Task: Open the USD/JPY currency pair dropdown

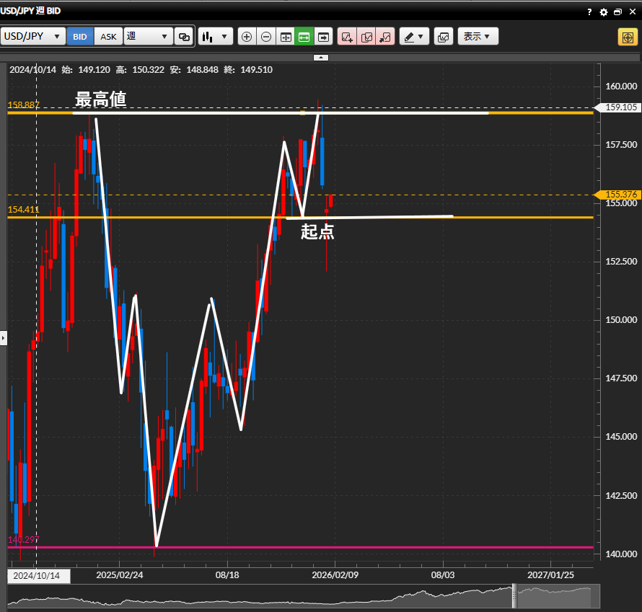Action: [x=32, y=37]
